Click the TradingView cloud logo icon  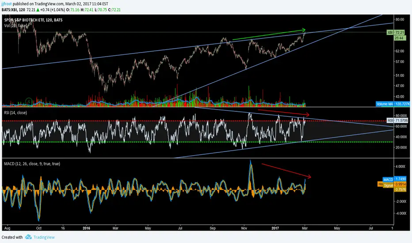[28, 237]
